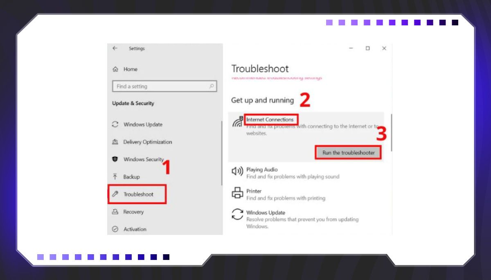Viewport: 491px width, 280px height.
Task: Click the Windows Security shield icon
Action: [x=115, y=159]
